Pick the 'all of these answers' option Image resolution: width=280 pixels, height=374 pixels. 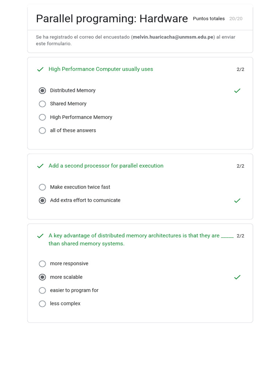coord(42,130)
